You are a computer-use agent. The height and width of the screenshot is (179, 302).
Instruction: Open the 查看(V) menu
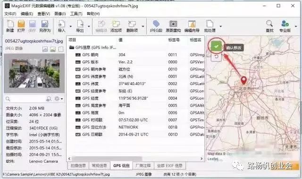coord(44,14)
